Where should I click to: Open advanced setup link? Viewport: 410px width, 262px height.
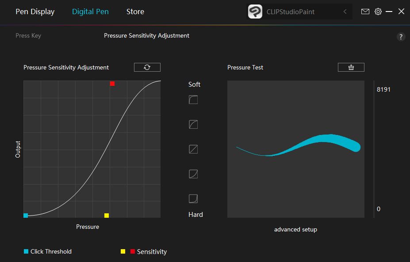click(x=295, y=229)
